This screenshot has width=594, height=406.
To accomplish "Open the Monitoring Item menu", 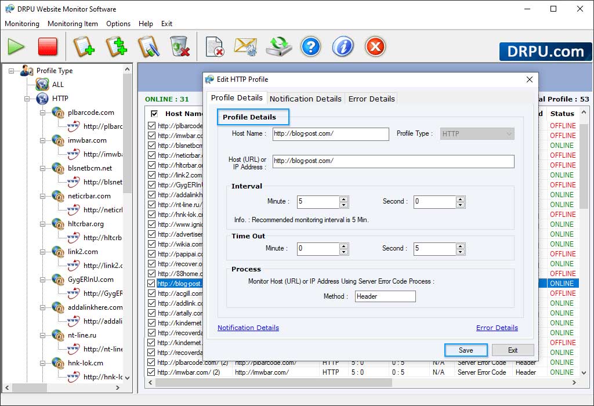I will click(73, 23).
